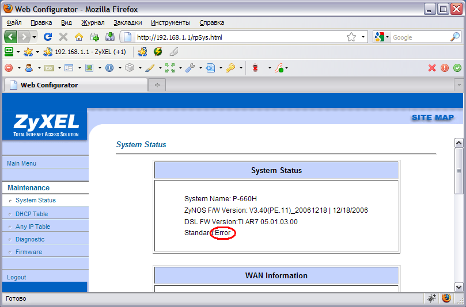466x307 pixels.
Task: Click the gray Stop loading X icon
Action: click(63, 37)
